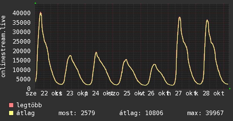The height and width of the screenshot is (121, 233).
Task: Click the max: 39967 statistic
Action: (205, 113)
